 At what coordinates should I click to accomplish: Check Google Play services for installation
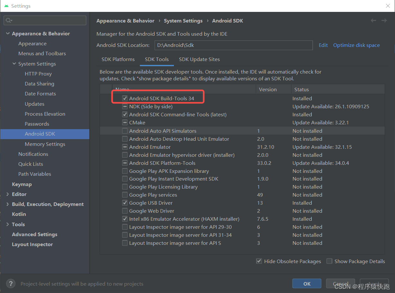pyautogui.click(x=125, y=195)
